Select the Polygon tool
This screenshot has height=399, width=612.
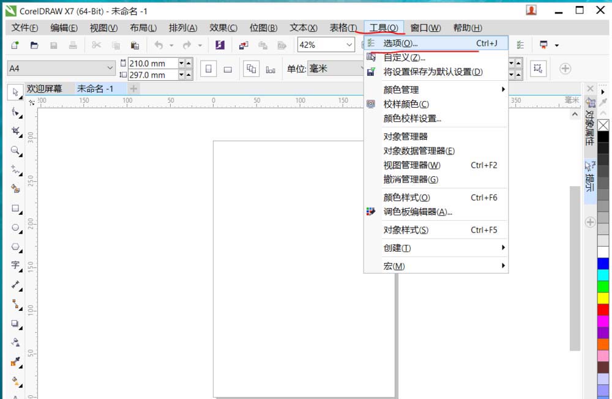pos(16,247)
